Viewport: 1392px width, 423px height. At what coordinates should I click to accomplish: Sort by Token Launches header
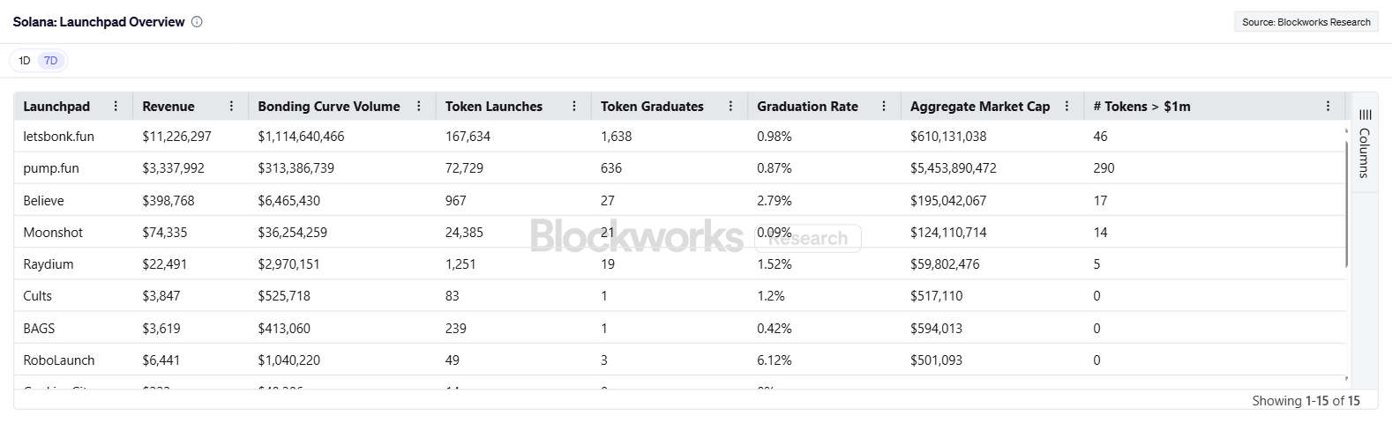494,107
